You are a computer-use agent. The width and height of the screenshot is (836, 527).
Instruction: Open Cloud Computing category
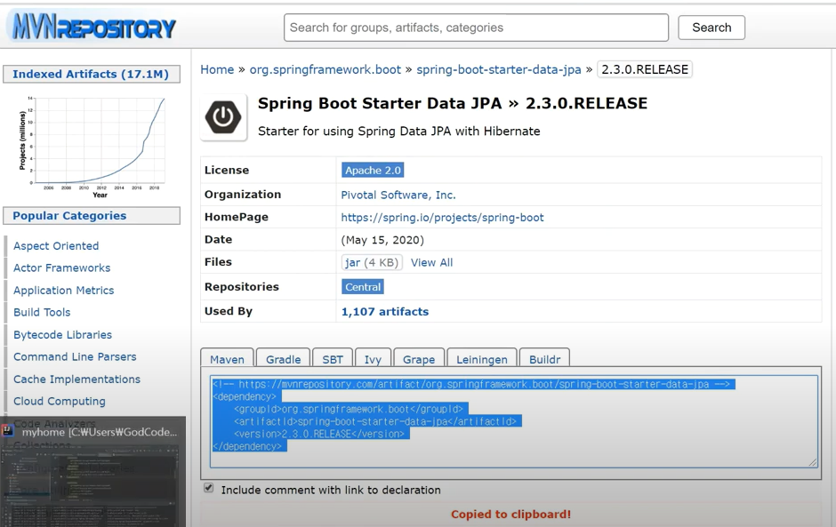pyautogui.click(x=60, y=401)
